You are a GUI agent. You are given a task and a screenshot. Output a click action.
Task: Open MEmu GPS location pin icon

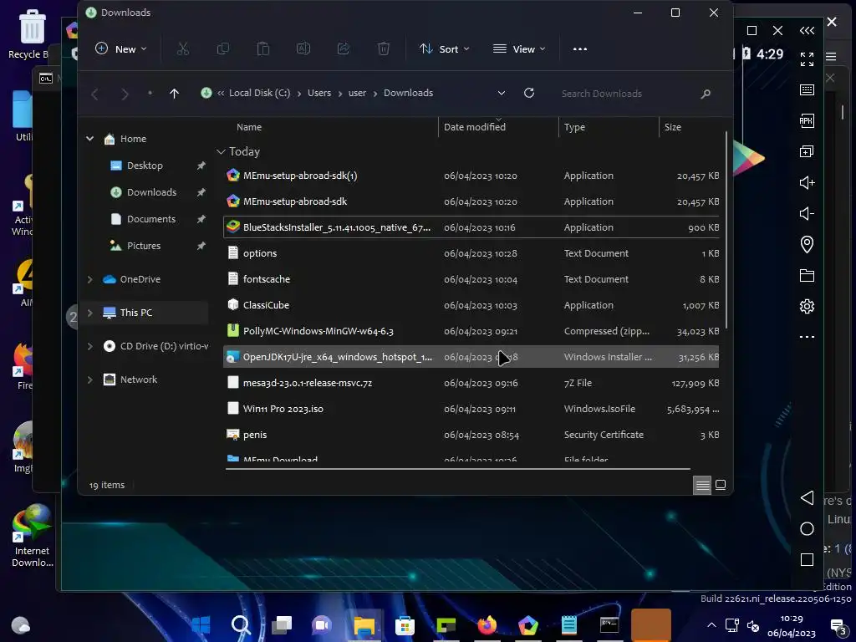click(x=807, y=244)
